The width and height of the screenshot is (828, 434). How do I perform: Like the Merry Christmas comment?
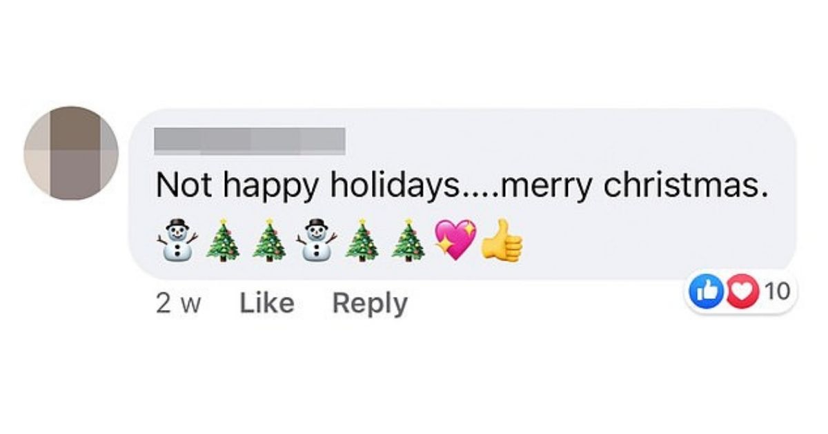coord(267,303)
